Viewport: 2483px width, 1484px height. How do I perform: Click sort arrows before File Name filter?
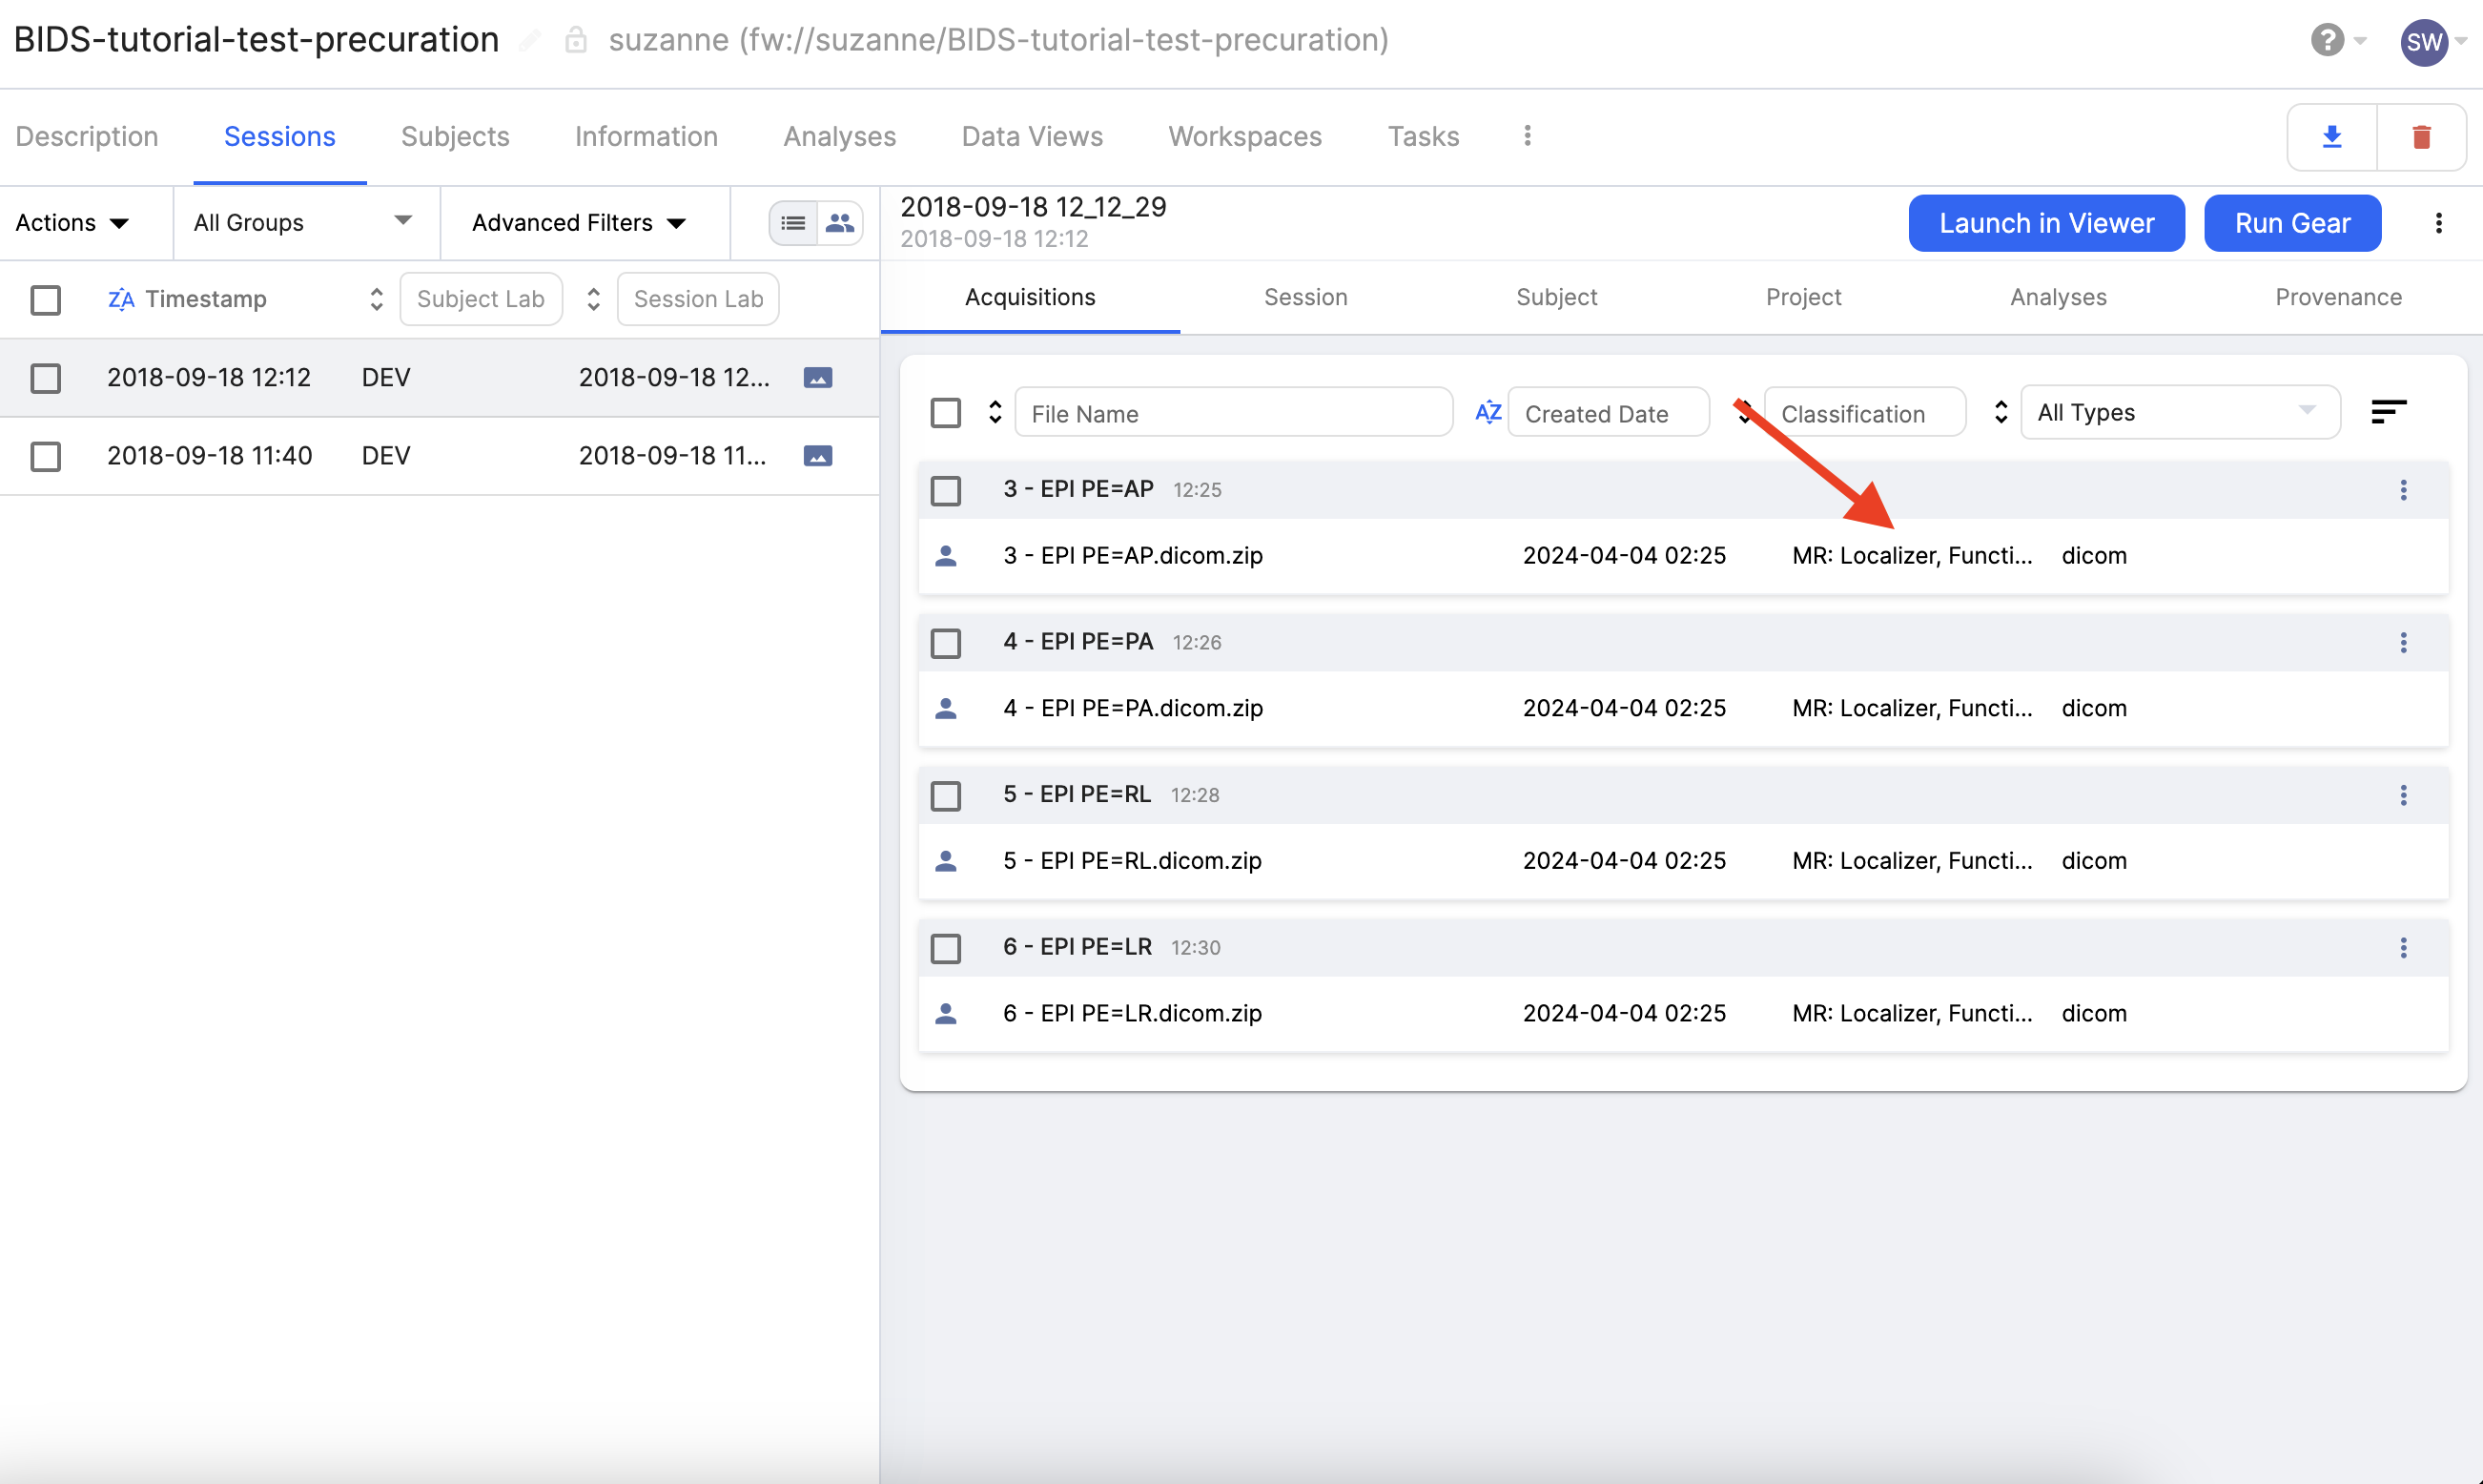995,412
